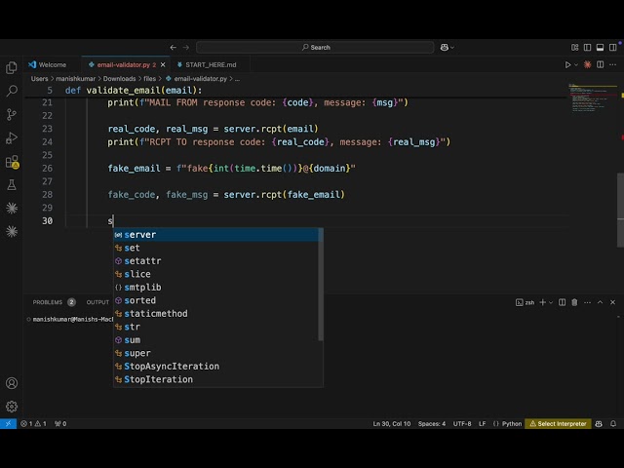Change indentation Spaces: 4
The width and height of the screenshot is (624, 468).
(432, 424)
